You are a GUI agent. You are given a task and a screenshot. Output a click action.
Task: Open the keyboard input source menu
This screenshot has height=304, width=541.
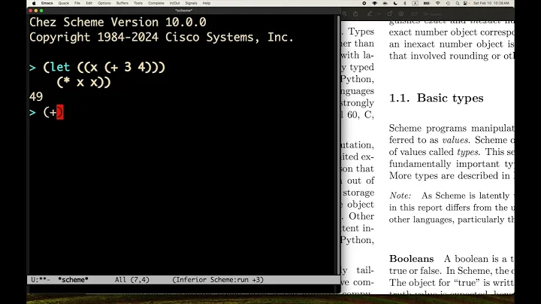[x=416, y=3]
